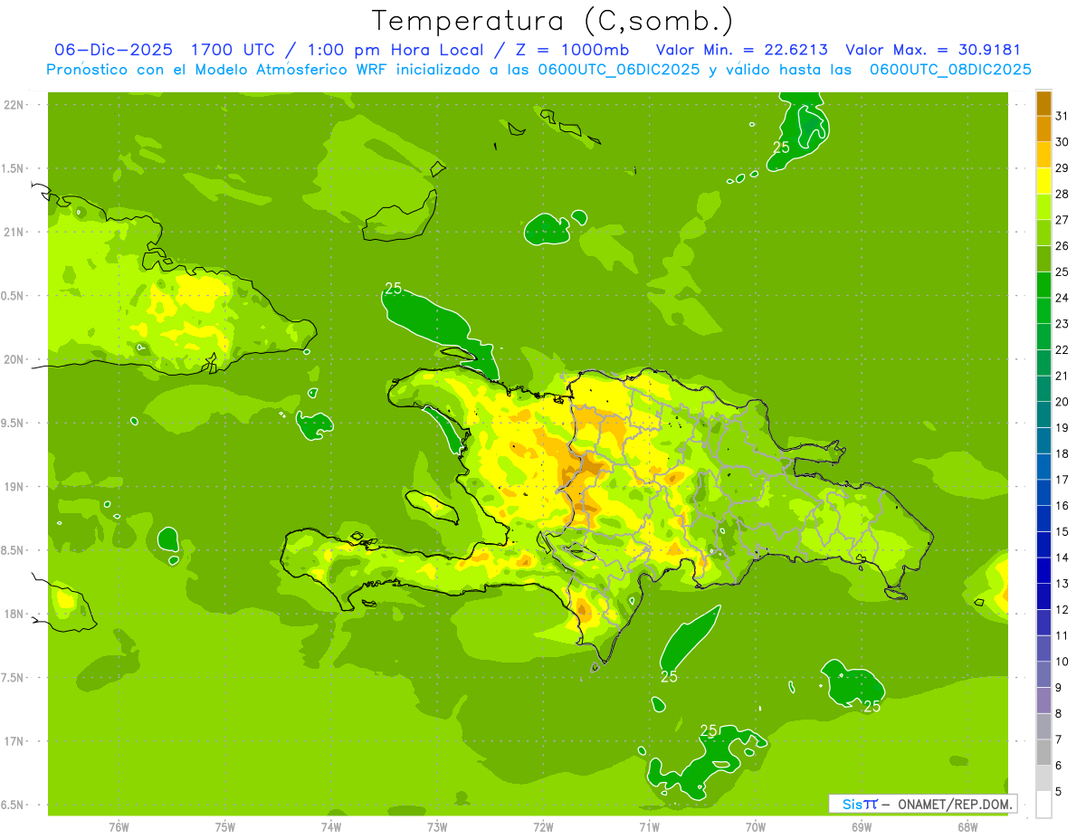Click the 22N latitude axis label
The image size is (1086, 839).
[14, 105]
